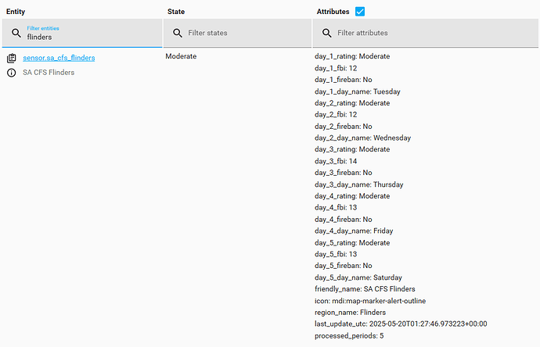
Task: Click the processed_periods: 5 attribute line
Action: click(x=349, y=335)
